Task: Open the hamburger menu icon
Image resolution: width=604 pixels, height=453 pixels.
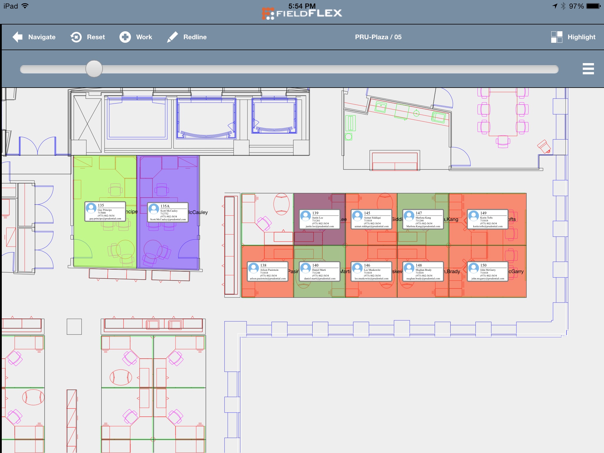Action: click(588, 69)
